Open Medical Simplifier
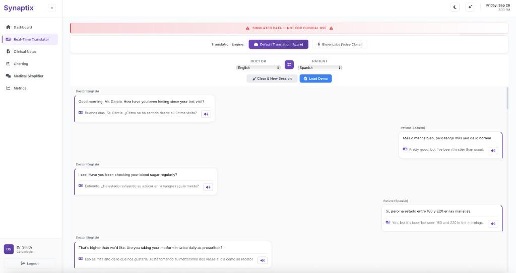 (x=30, y=76)
